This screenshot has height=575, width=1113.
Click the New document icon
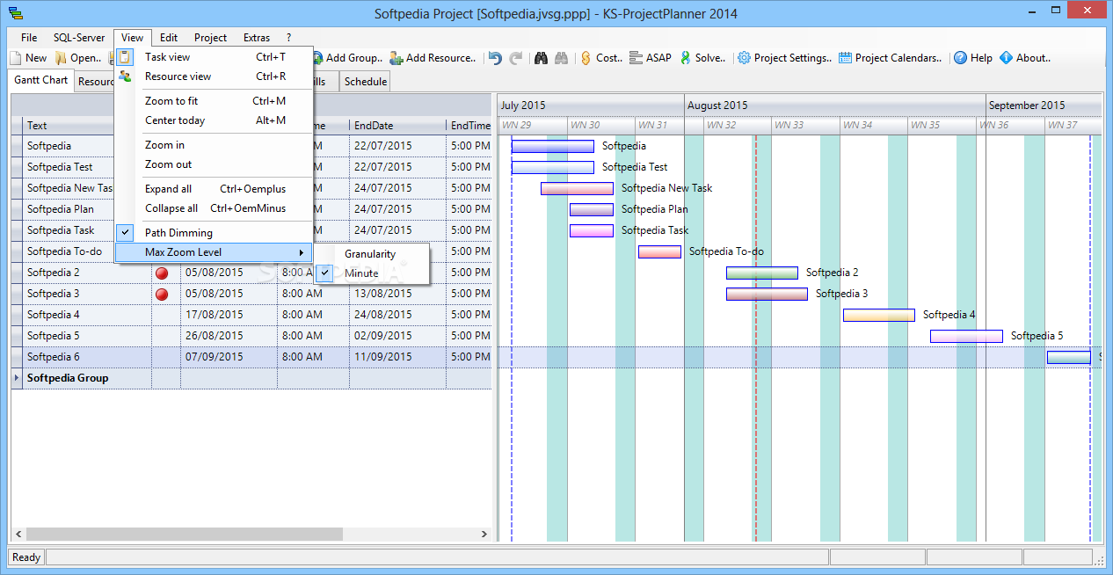[x=16, y=58]
